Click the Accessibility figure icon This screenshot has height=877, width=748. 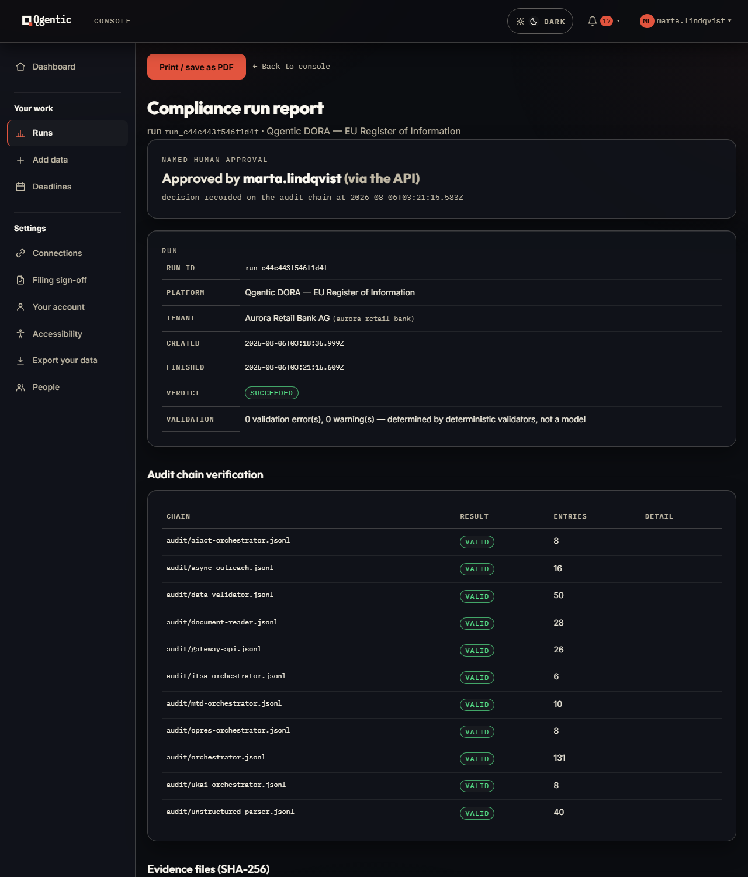pos(20,334)
